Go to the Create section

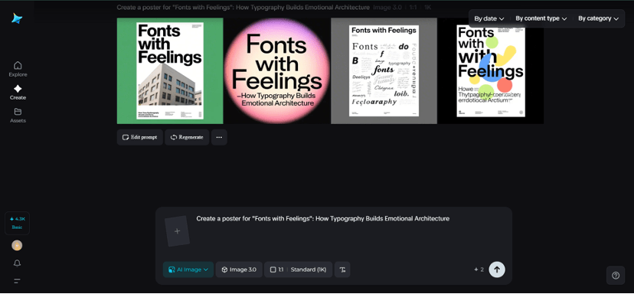pos(18,92)
